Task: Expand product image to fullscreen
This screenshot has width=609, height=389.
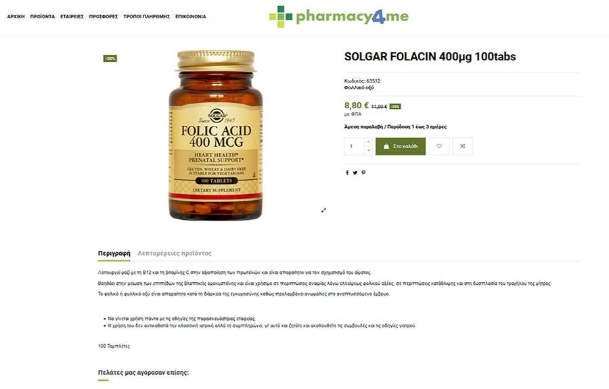Action: click(323, 210)
